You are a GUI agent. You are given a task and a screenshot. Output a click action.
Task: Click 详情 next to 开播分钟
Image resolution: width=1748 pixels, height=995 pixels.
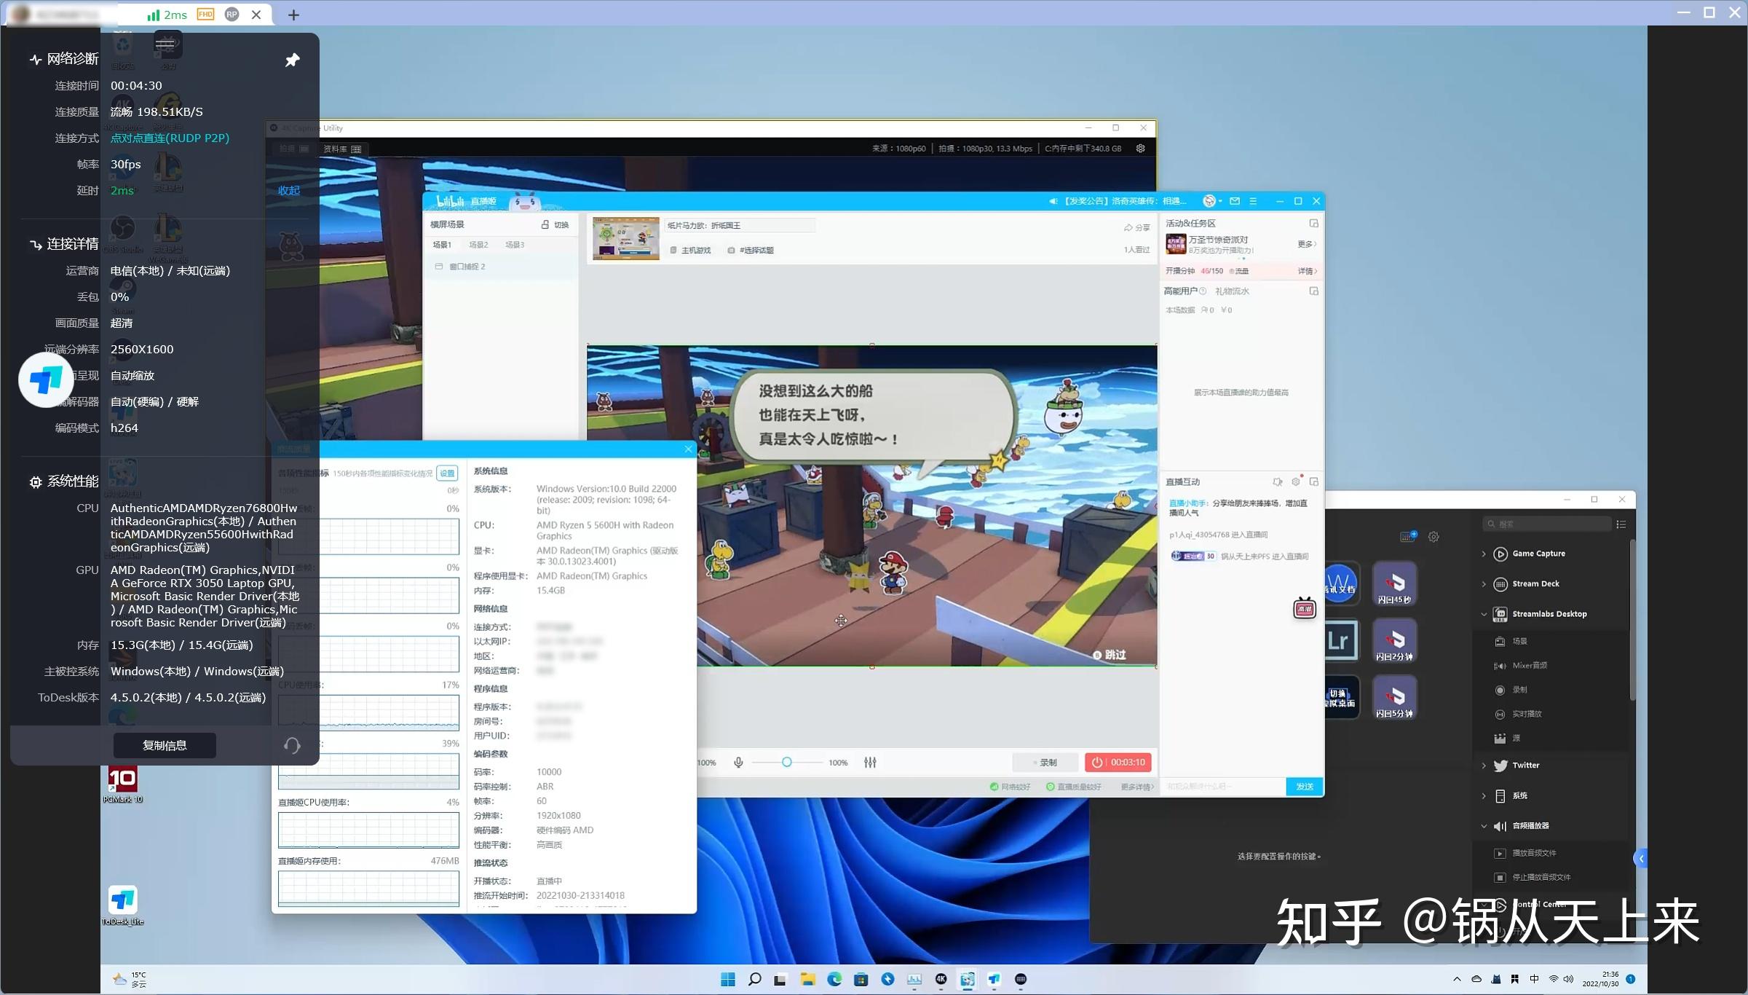click(1307, 271)
